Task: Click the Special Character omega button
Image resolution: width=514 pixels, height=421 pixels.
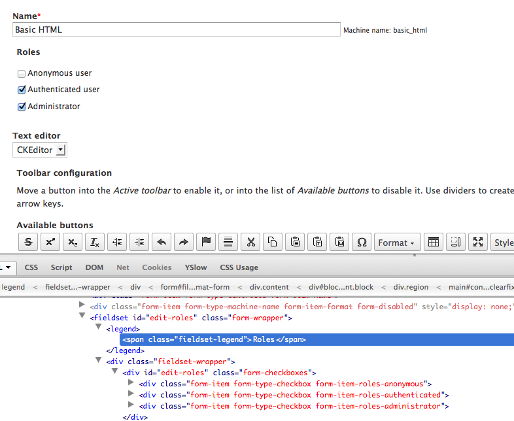Action: click(x=362, y=242)
